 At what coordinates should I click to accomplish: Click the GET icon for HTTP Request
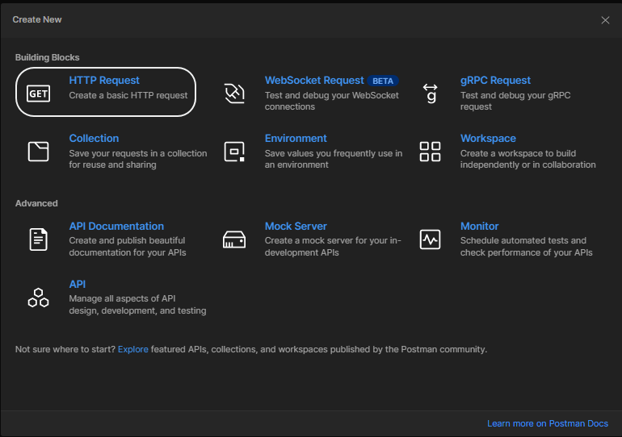click(38, 94)
